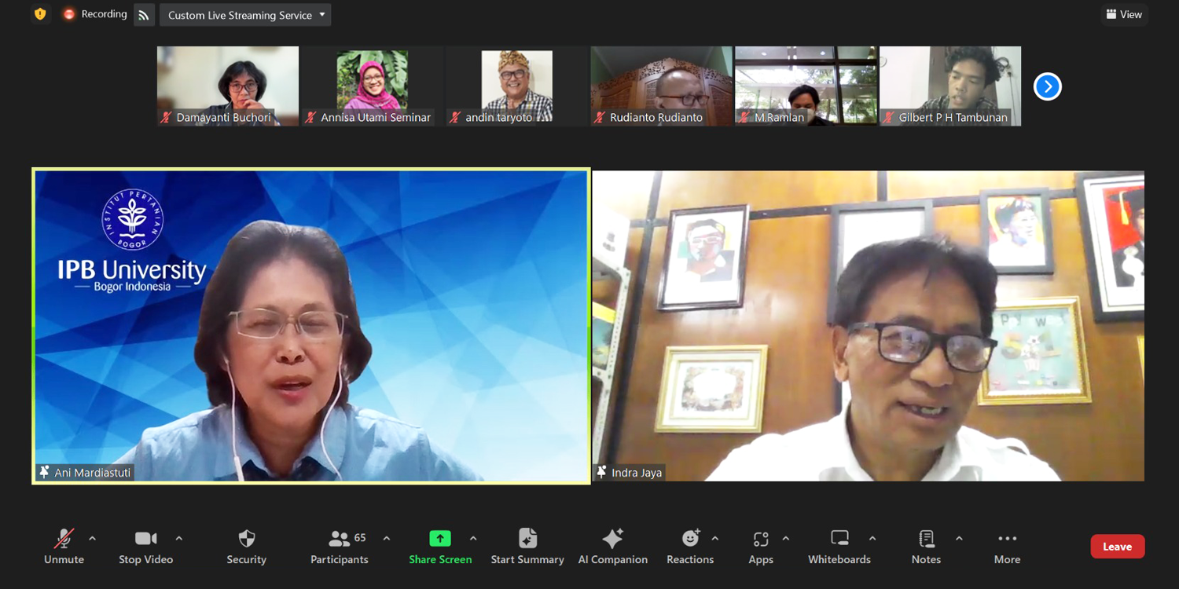Screen dimensions: 1179x589
Task: Open the Security shield options
Action: tap(246, 547)
